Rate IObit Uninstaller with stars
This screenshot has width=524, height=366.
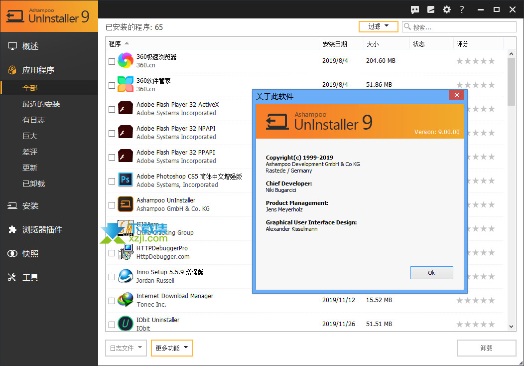[x=476, y=324]
